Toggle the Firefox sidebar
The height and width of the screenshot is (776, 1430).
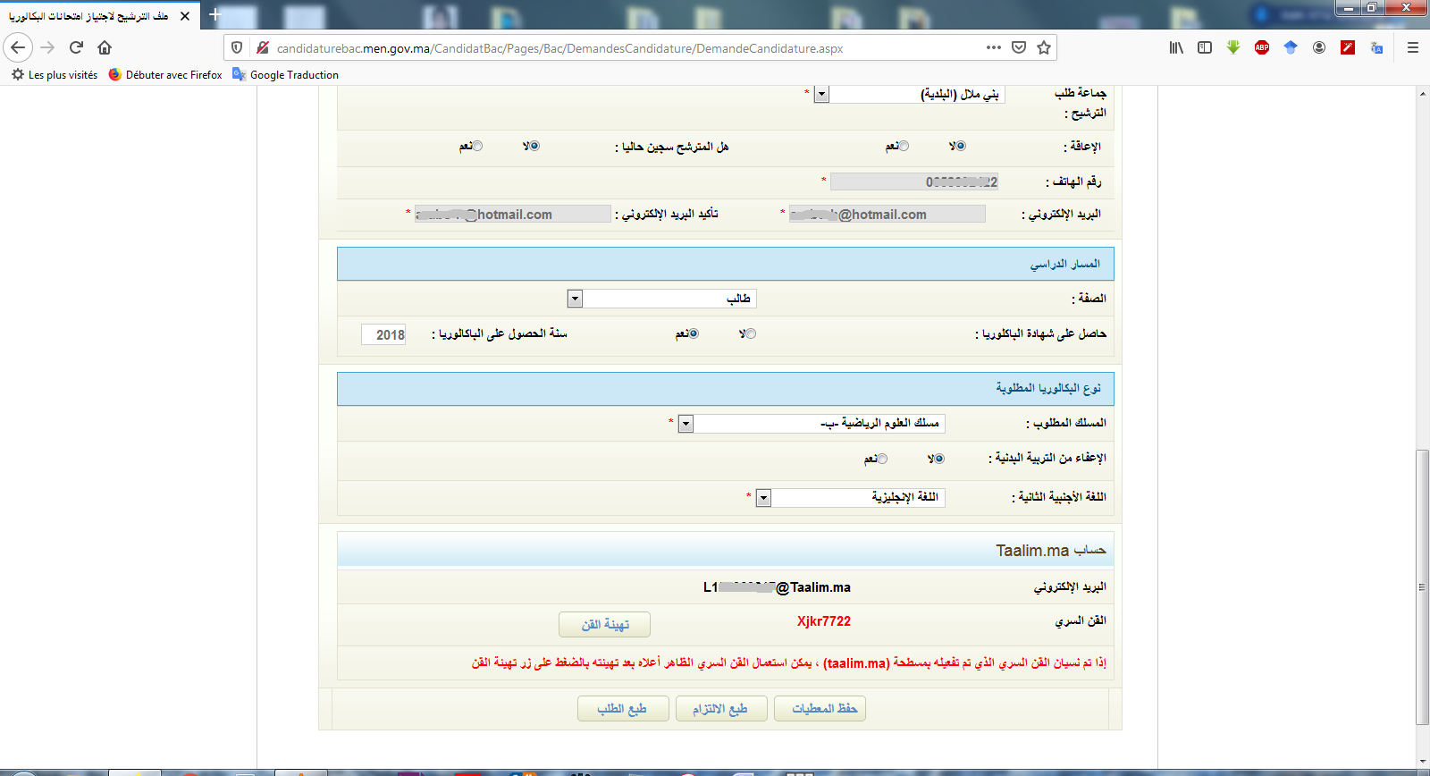click(x=1205, y=47)
